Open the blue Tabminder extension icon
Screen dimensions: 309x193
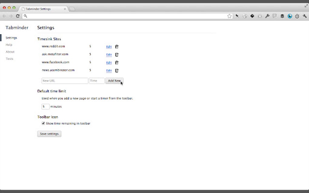point(290,16)
